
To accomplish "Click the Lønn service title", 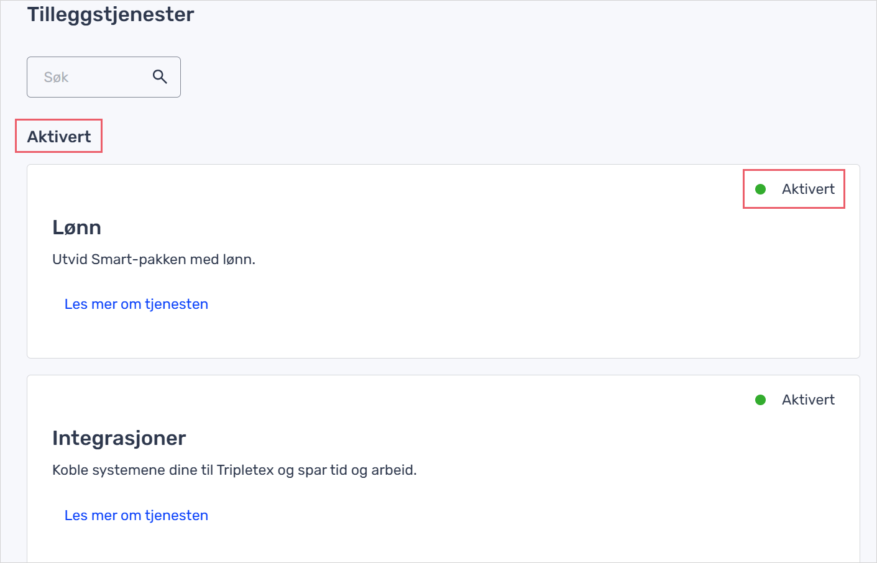I will coord(76,227).
